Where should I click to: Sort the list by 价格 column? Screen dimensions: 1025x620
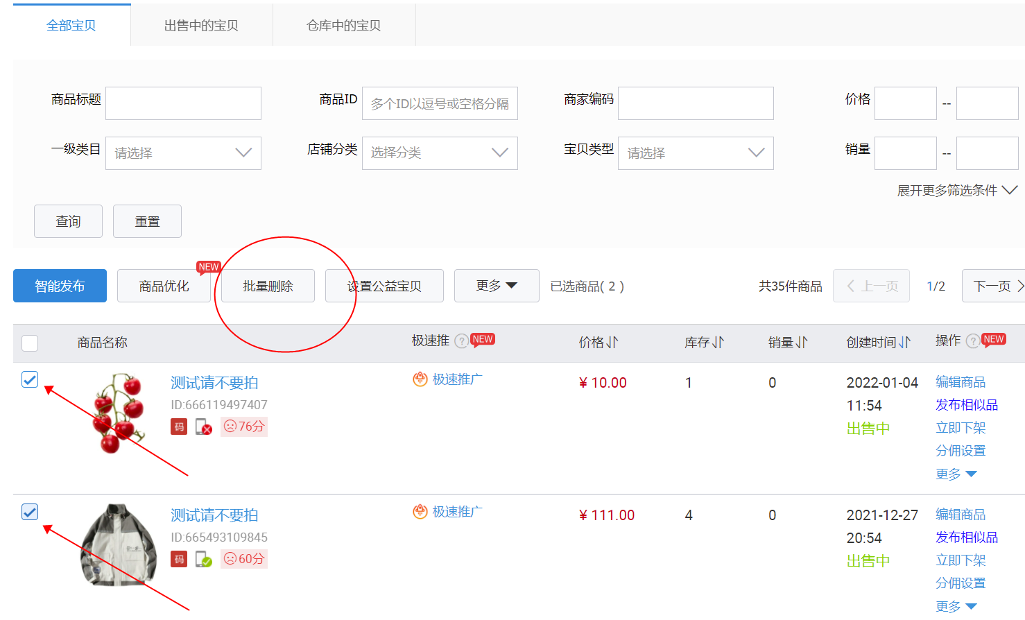(x=598, y=343)
